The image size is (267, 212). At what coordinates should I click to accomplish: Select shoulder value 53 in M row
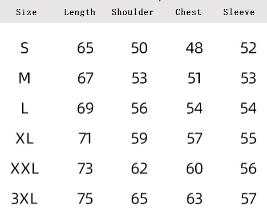click(x=139, y=78)
